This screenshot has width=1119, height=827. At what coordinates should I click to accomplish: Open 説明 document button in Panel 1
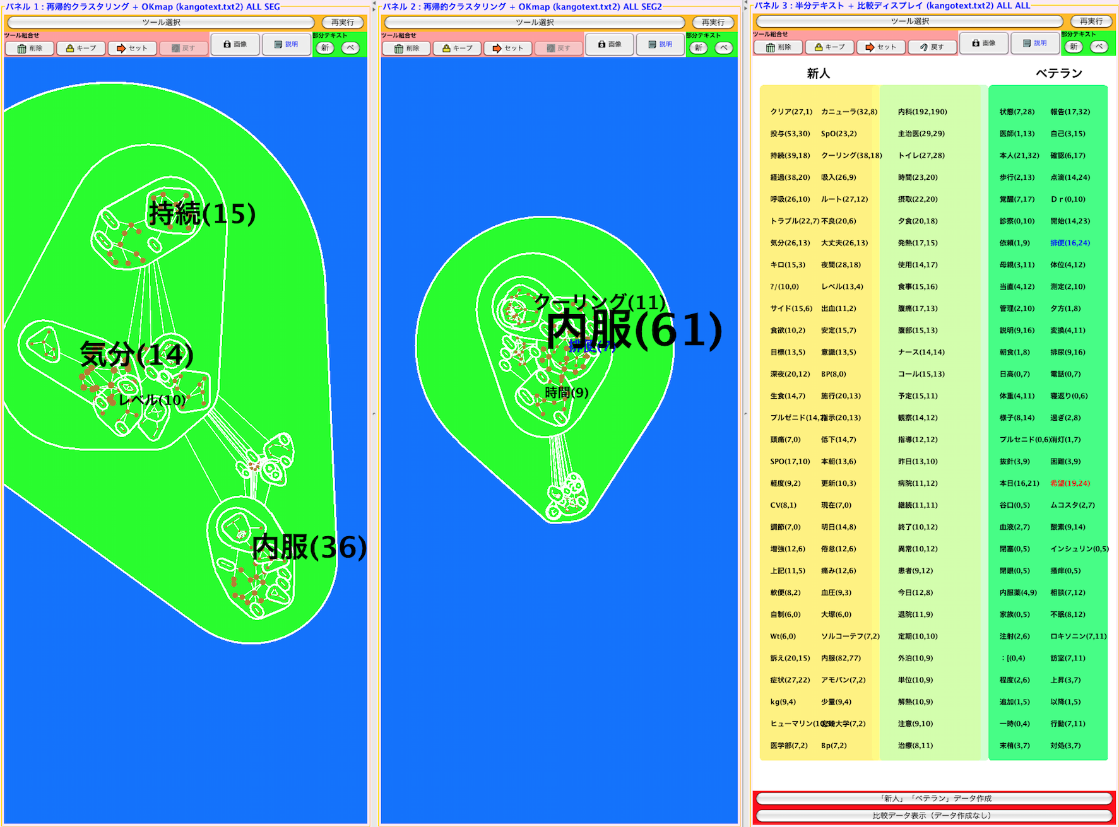pos(286,45)
